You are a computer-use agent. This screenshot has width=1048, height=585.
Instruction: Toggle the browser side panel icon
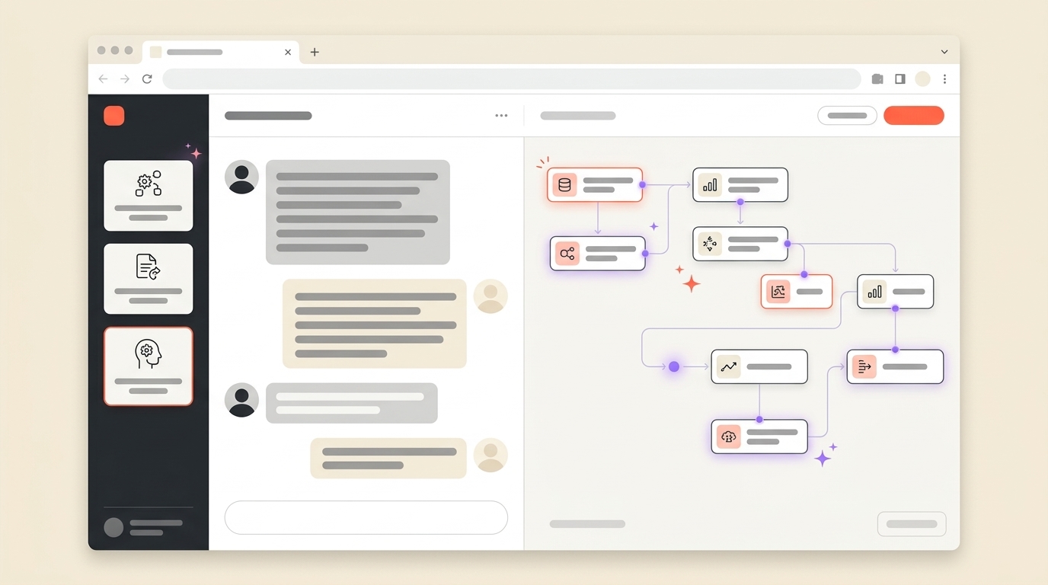900,79
